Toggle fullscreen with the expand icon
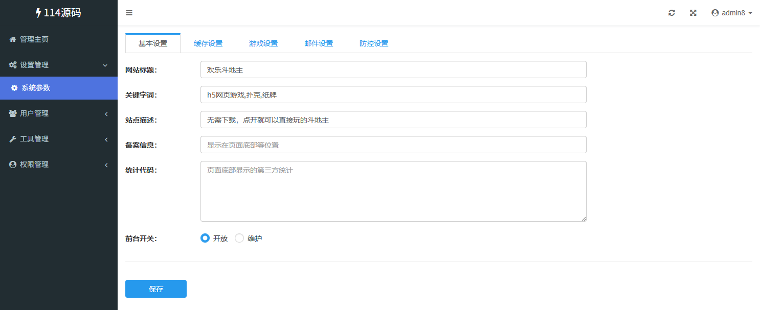760x310 pixels. pyautogui.click(x=693, y=13)
